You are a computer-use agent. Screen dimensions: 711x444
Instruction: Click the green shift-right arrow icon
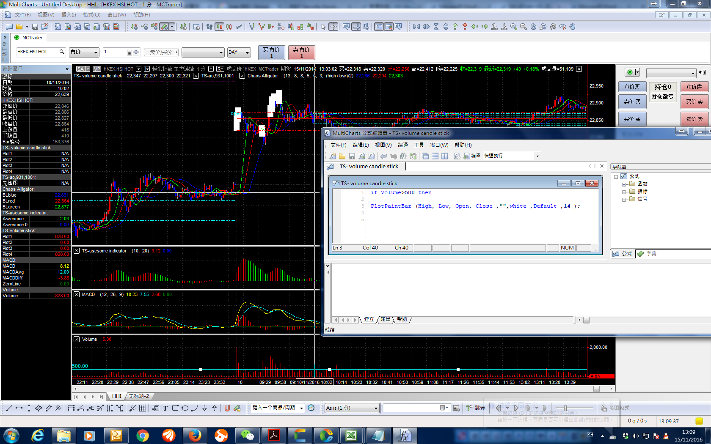point(484,27)
